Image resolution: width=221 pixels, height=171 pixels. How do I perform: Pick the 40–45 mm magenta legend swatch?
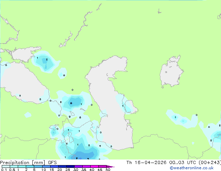[x=94, y=166]
